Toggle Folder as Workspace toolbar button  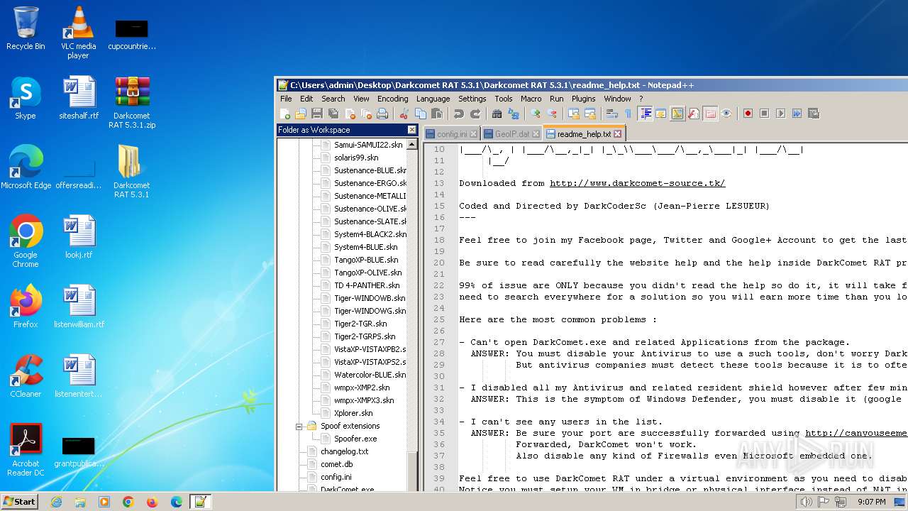click(710, 114)
